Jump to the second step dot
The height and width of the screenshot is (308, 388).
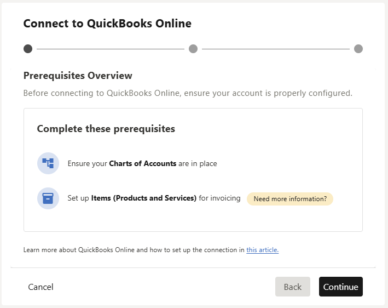pos(193,49)
